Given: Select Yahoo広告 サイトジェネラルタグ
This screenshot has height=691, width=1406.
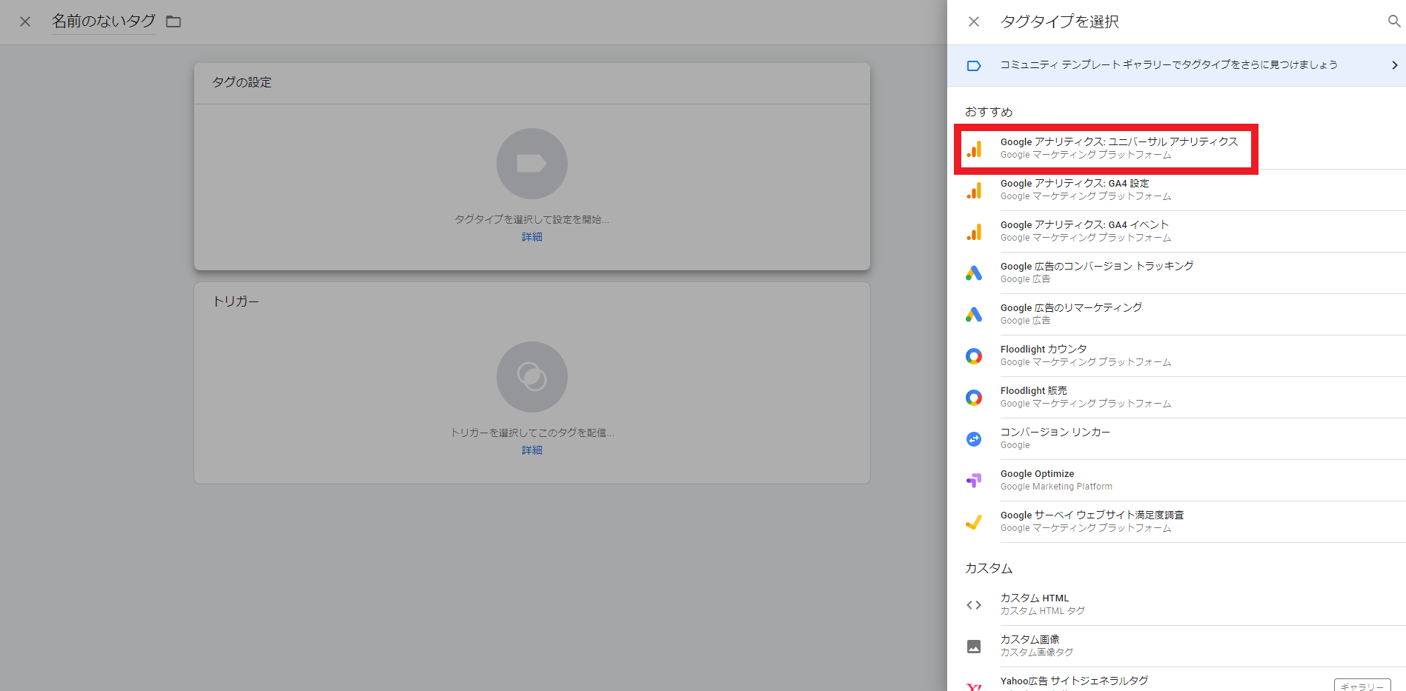Looking at the screenshot, I should 1176,679.
